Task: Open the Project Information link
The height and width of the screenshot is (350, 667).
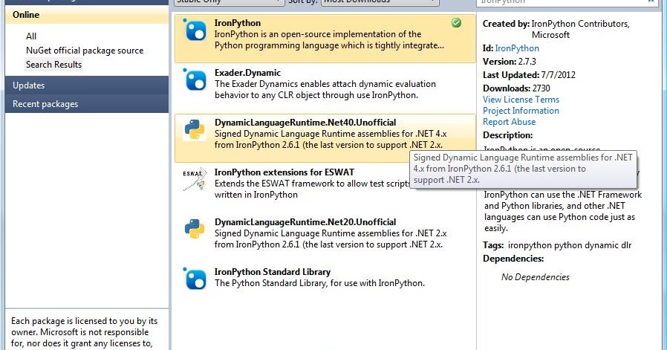Action: 521,110
